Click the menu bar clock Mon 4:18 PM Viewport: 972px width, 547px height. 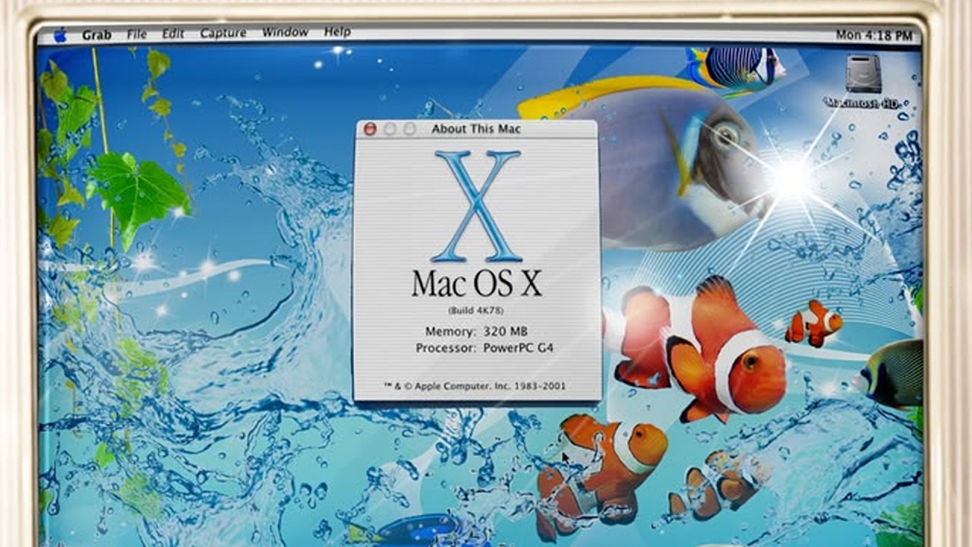[873, 35]
